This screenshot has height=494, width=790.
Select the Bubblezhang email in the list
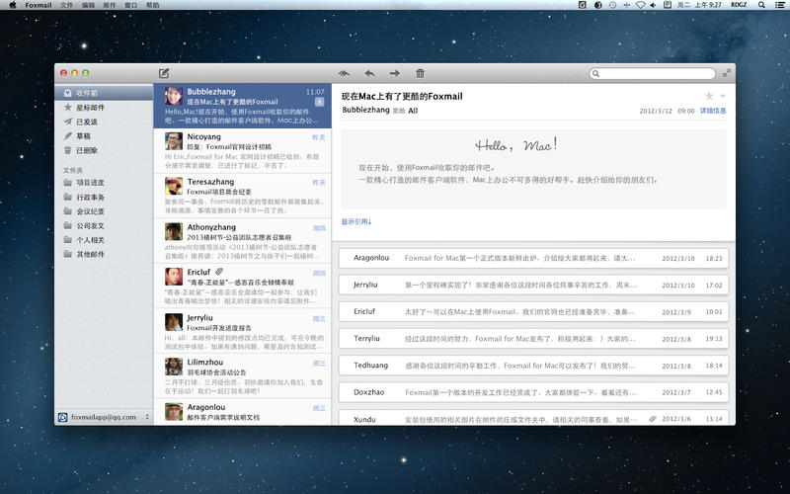pos(242,106)
